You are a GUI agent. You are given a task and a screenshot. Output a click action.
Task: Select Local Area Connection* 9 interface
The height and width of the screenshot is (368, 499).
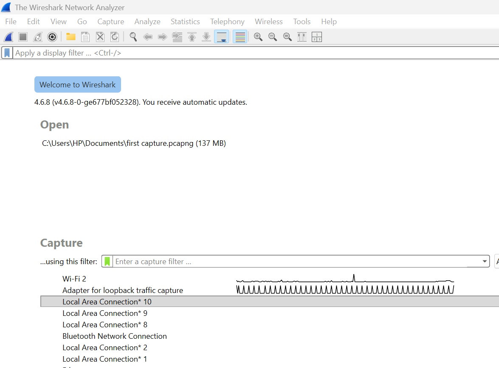(x=105, y=313)
